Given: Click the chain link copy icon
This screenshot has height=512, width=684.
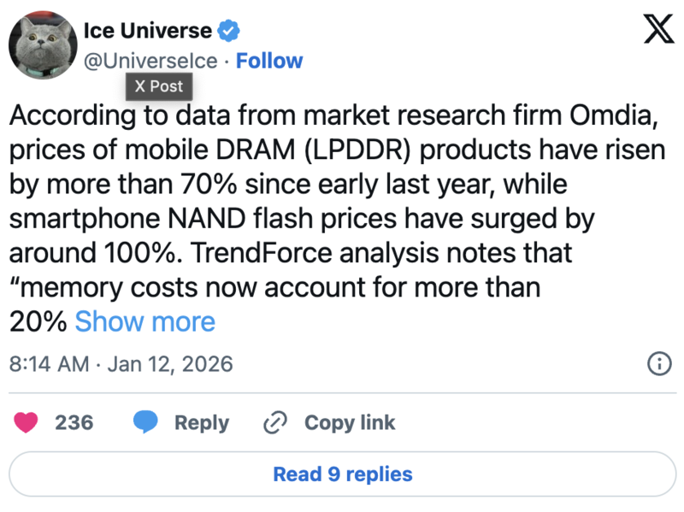Looking at the screenshot, I should (275, 422).
